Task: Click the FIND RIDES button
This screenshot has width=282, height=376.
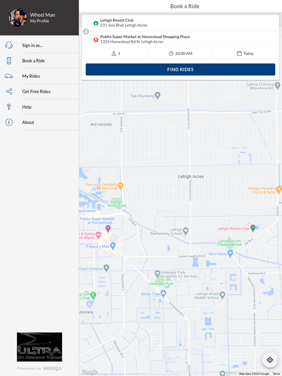Action: pos(180,70)
